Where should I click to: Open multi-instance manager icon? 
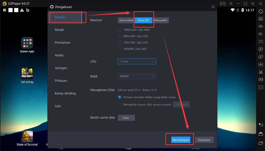(261, 57)
